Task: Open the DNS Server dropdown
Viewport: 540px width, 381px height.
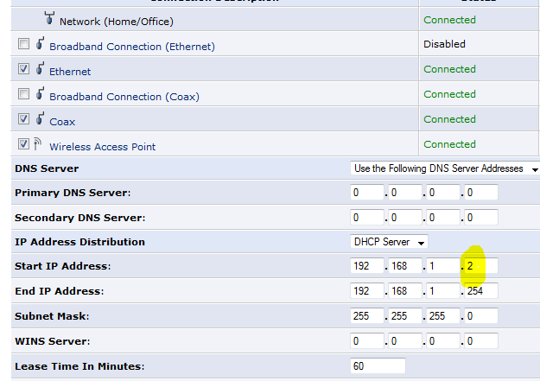Action: point(445,168)
